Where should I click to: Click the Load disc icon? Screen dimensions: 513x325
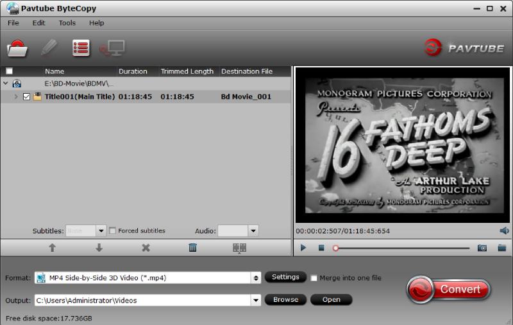[x=17, y=48]
